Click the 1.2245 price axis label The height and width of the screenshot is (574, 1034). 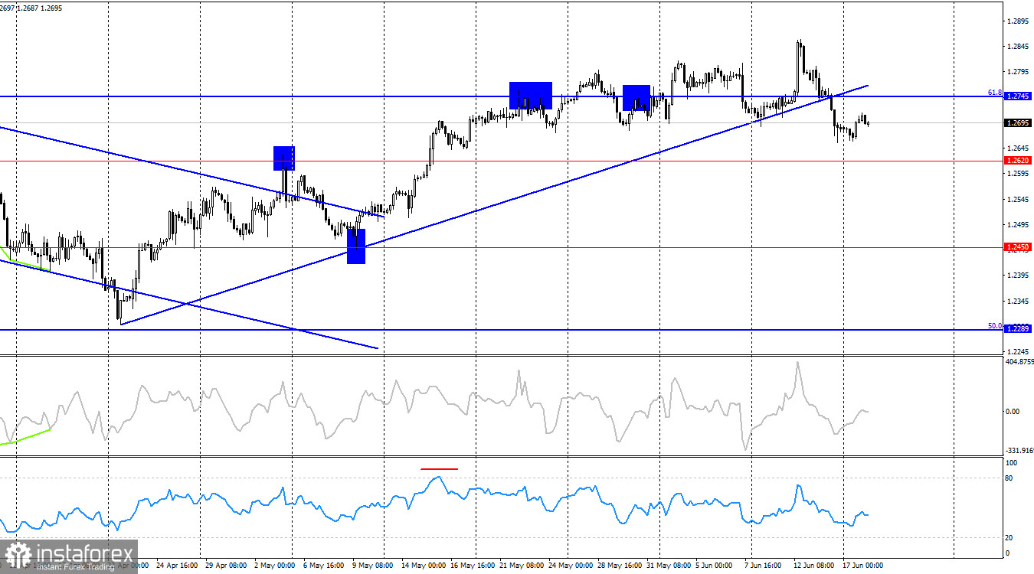pos(1019,351)
